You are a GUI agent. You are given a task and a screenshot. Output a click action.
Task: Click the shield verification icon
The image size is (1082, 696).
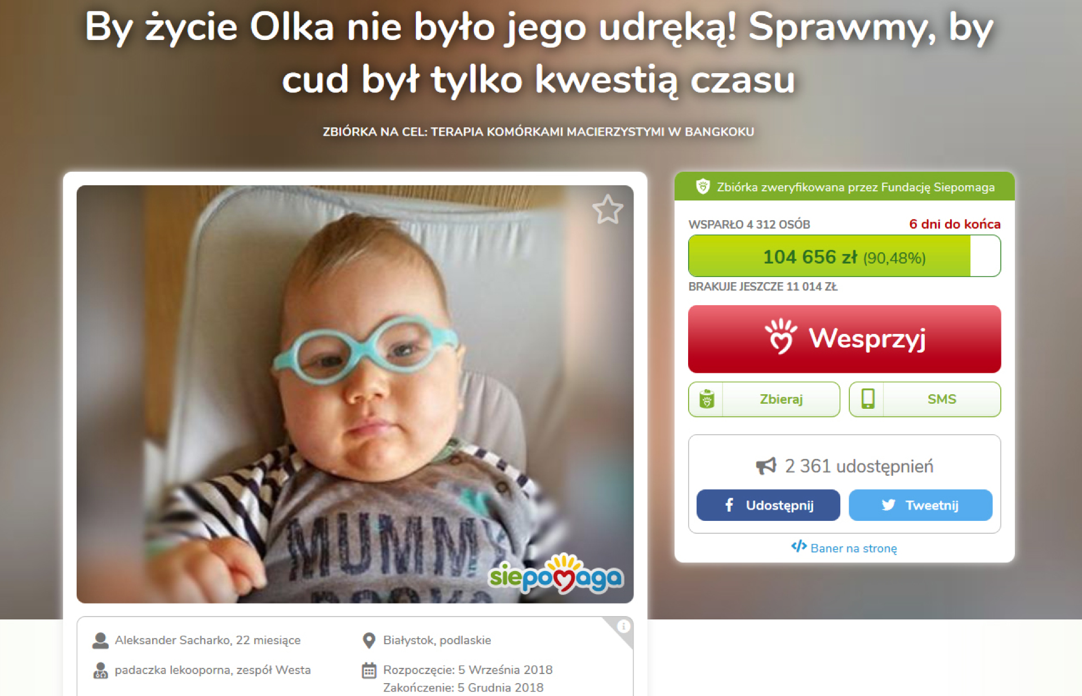pos(703,186)
